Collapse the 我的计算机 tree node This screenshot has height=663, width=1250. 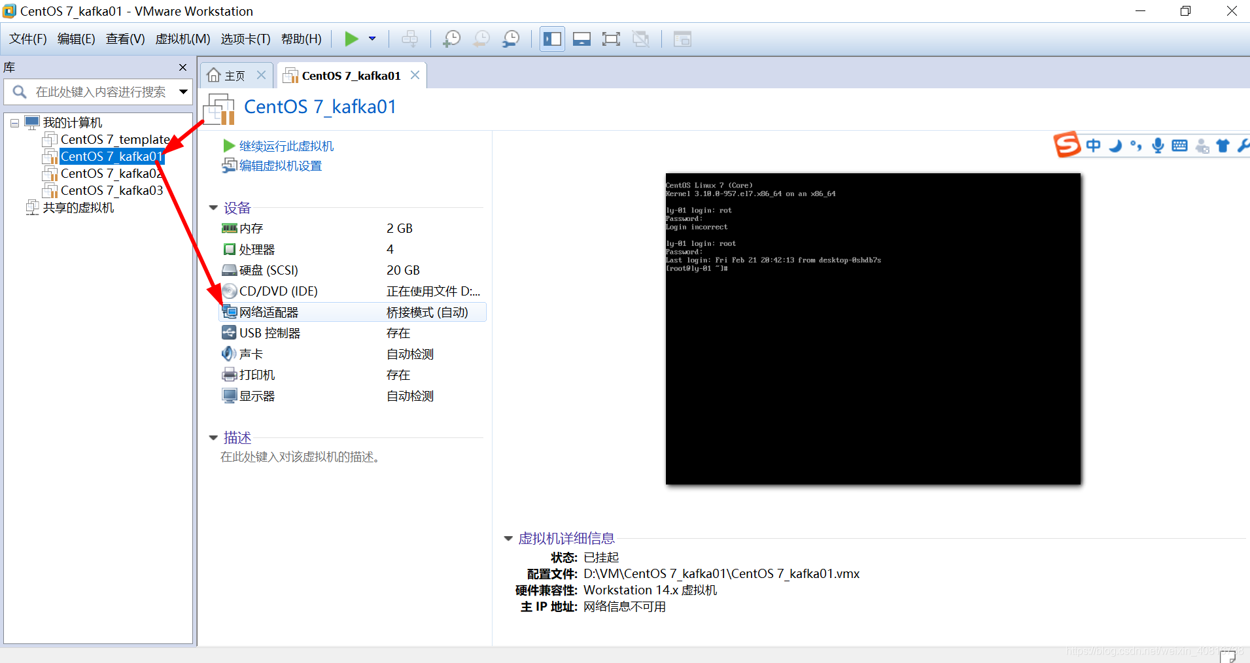coord(14,123)
